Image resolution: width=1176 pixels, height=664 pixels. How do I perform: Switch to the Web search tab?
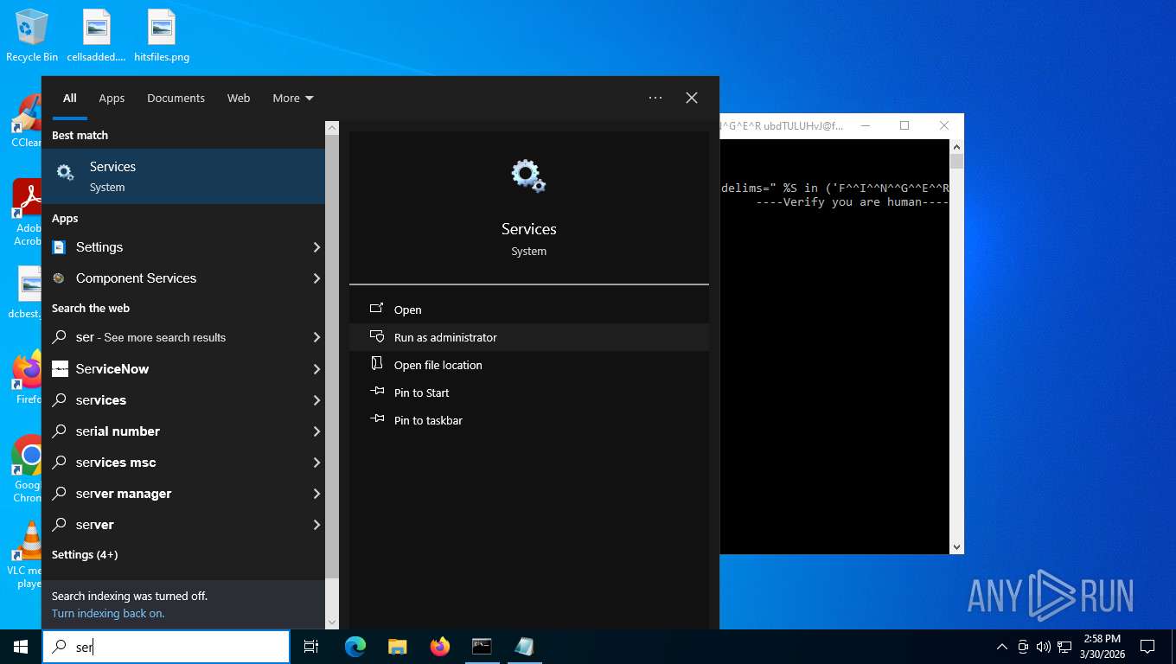click(x=239, y=98)
